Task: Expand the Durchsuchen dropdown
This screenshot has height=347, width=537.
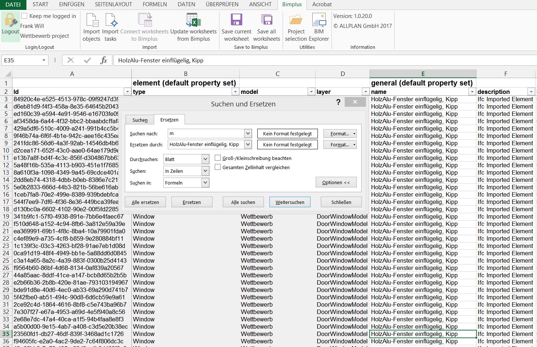Action: (205, 159)
